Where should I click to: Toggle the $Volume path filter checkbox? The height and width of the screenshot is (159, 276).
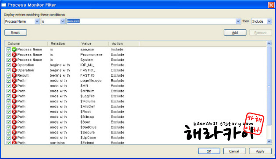(x=9, y=101)
